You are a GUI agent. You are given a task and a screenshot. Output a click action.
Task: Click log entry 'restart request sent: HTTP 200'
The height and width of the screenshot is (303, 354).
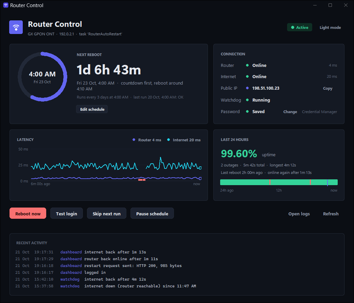(133, 266)
